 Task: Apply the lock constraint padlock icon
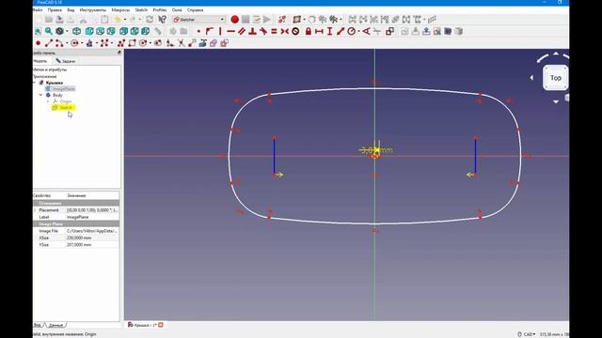[x=309, y=31]
